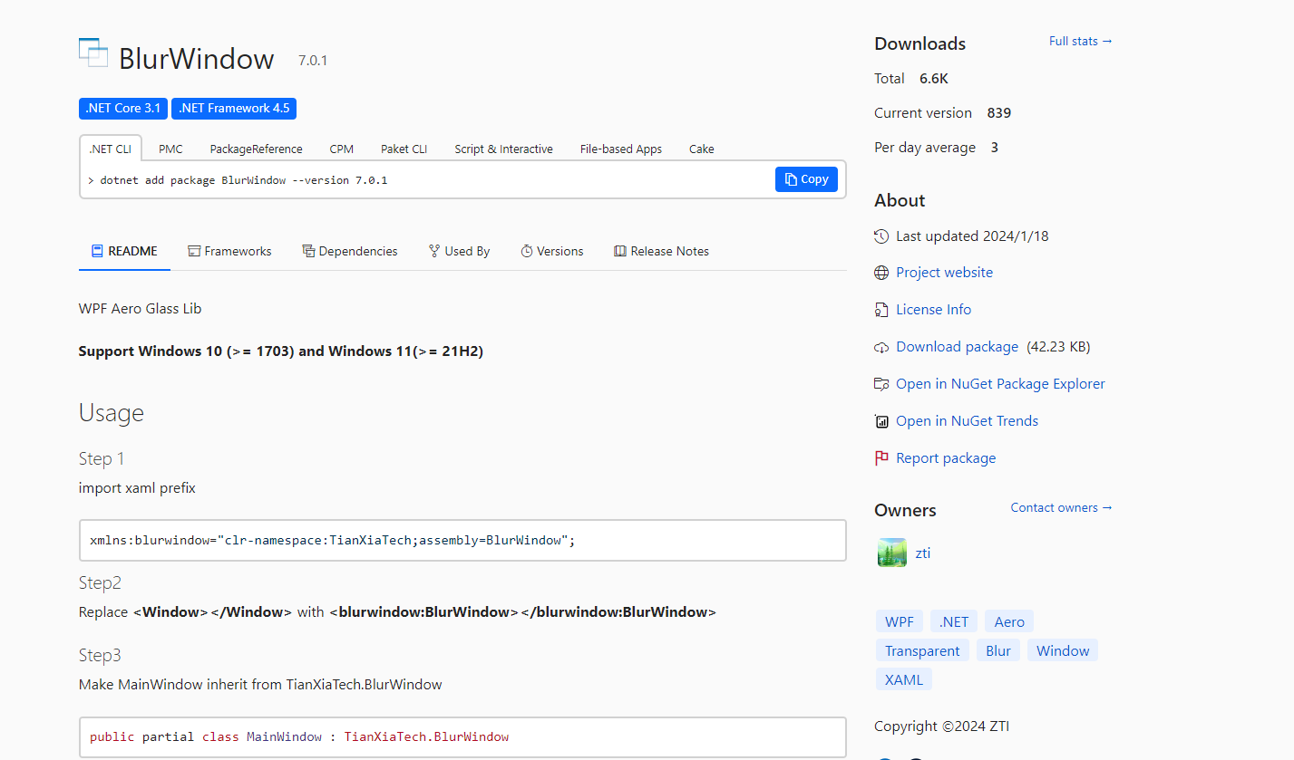Click the Transparent tag
The height and width of the screenshot is (760, 1294).
[922, 650]
